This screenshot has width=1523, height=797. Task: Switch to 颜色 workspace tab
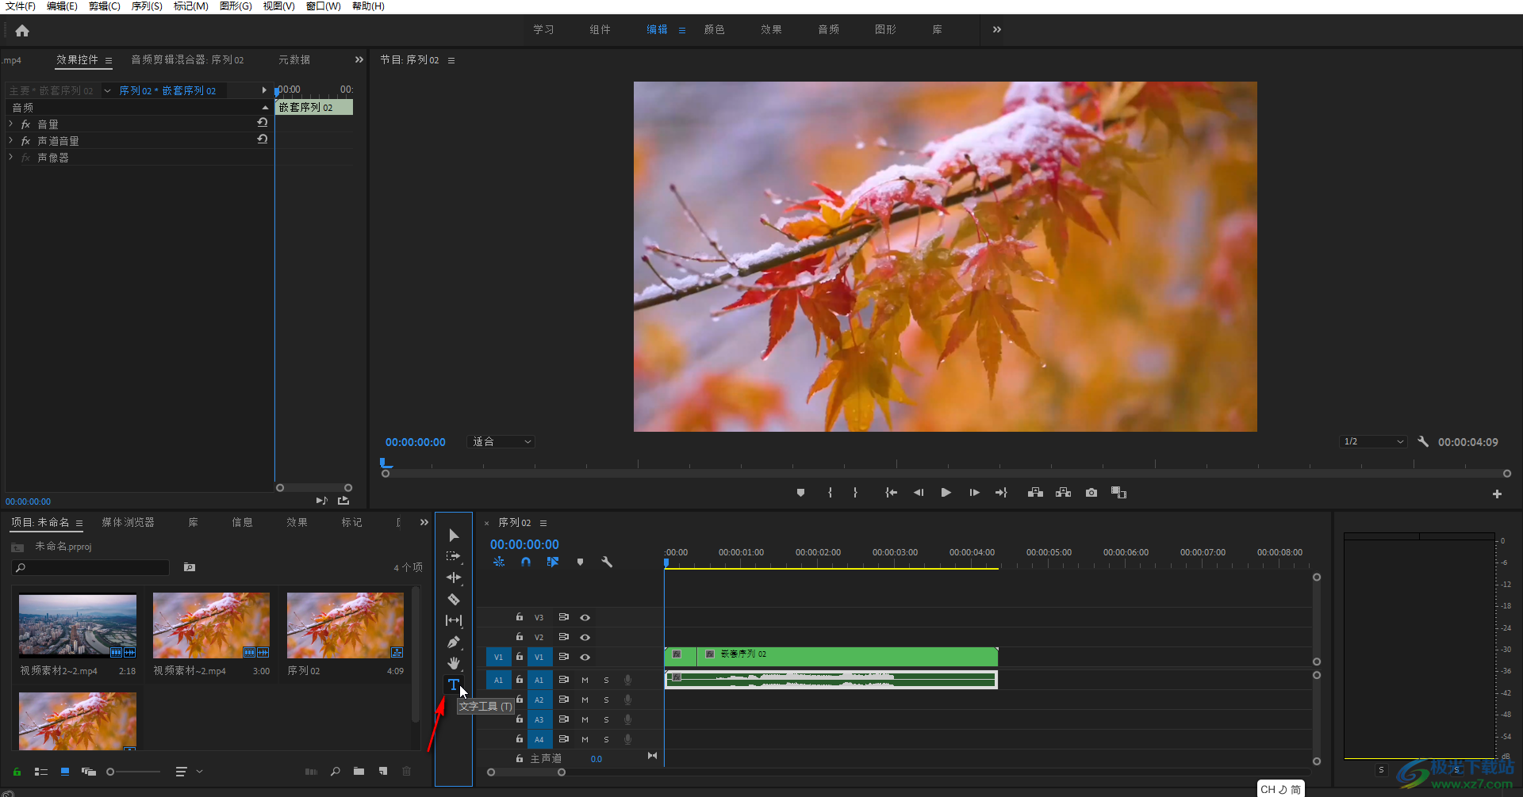tap(715, 29)
